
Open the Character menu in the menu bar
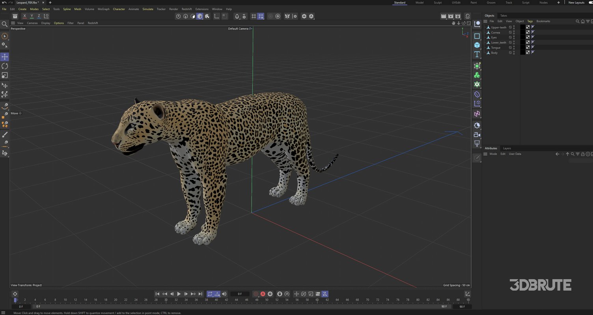pyautogui.click(x=119, y=9)
